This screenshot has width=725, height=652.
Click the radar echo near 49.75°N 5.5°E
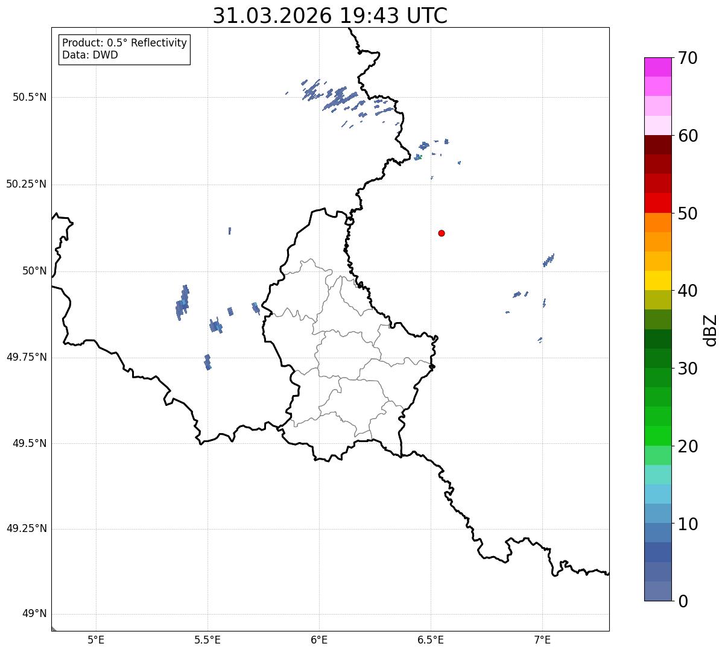click(207, 362)
